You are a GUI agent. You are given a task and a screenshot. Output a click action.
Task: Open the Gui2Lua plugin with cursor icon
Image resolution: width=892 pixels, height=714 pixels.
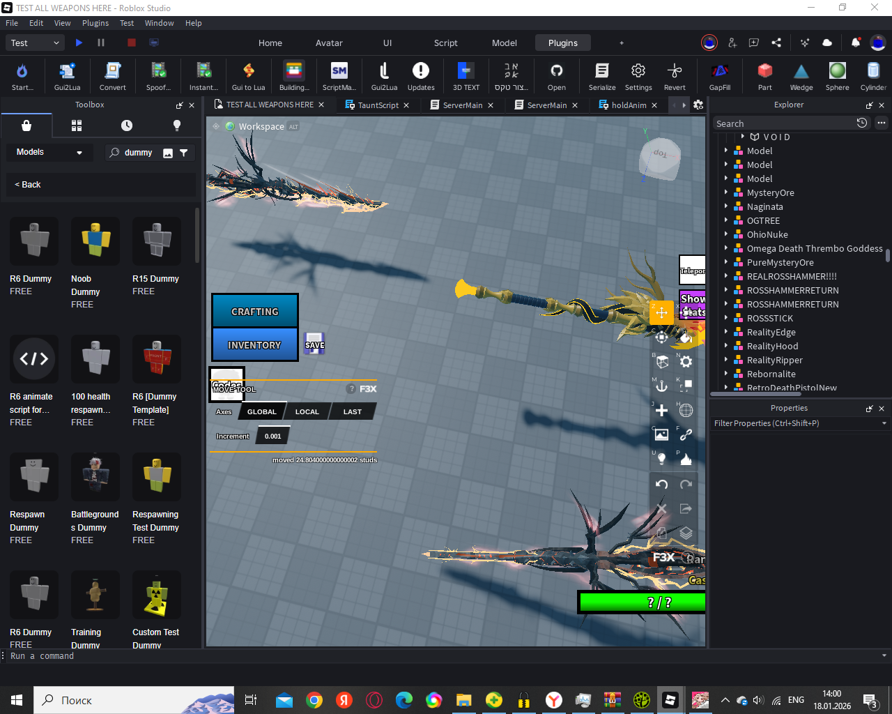[x=68, y=76]
